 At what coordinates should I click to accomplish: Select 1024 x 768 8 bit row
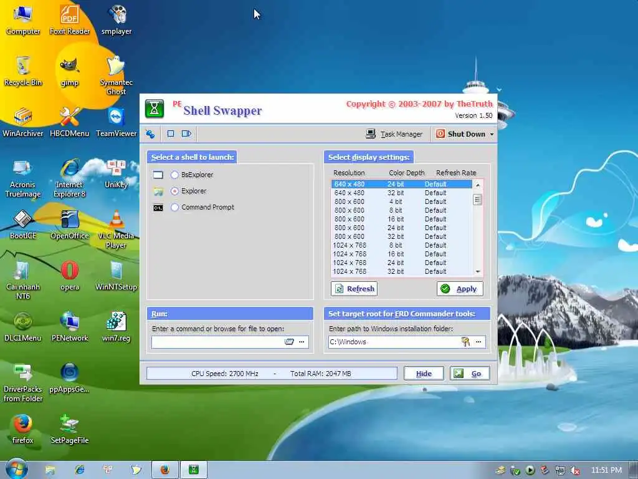402,245
